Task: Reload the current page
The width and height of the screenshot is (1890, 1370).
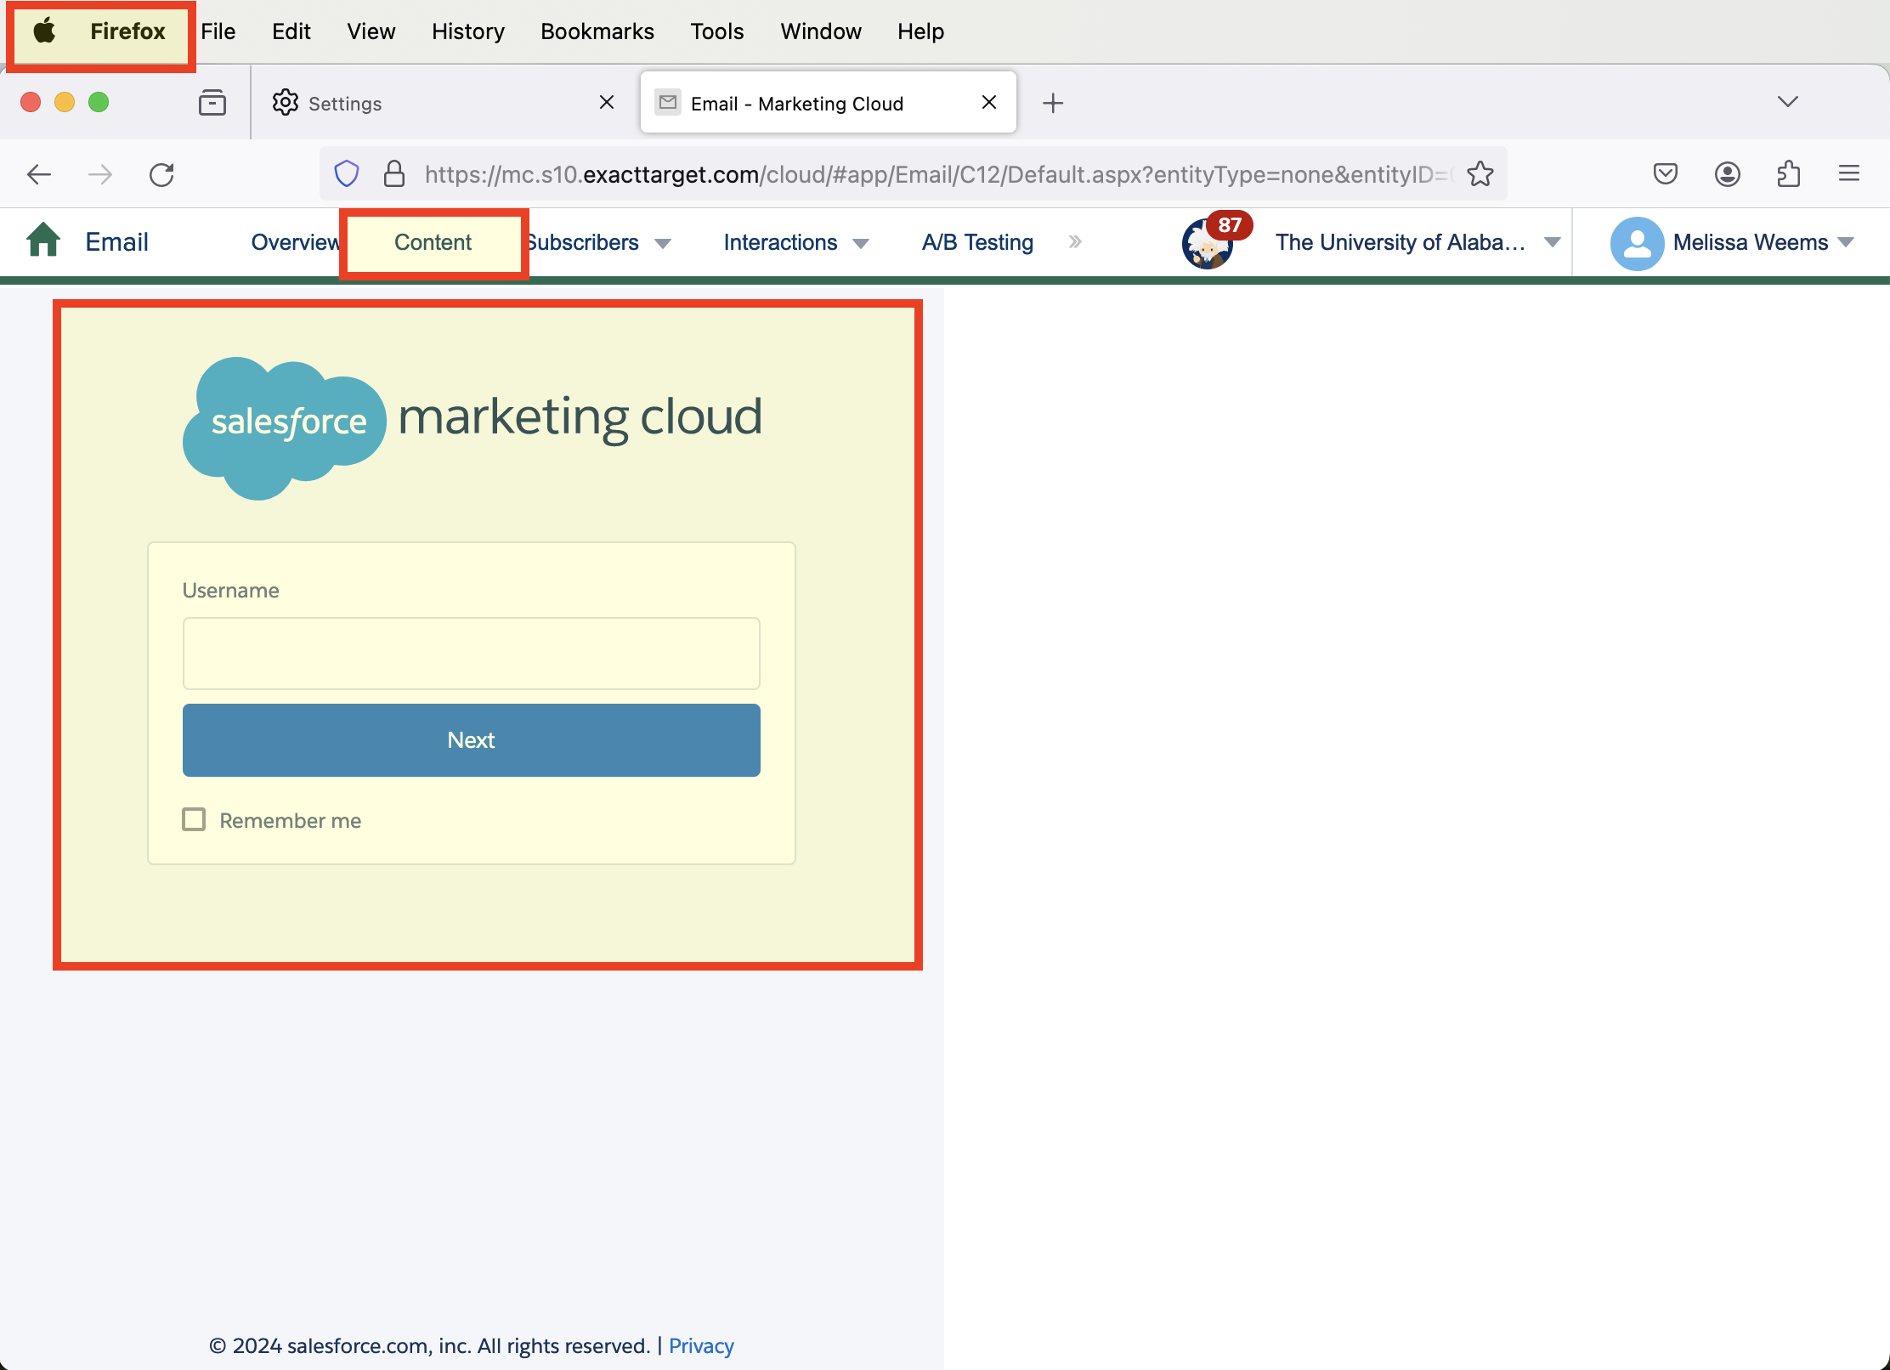Action: 162,173
